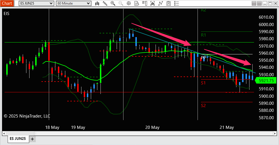Close the chart window

pos(275,3)
